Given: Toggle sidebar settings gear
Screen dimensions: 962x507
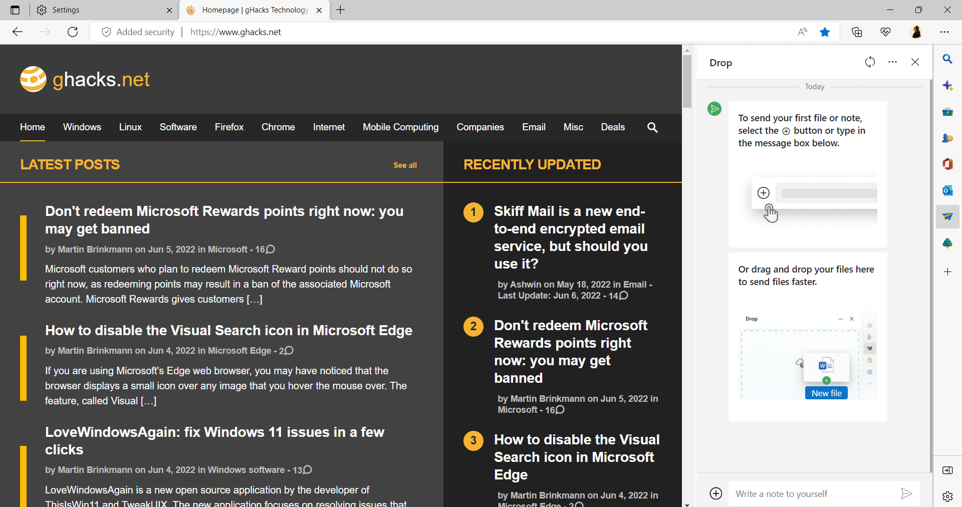Looking at the screenshot, I should pos(947,497).
